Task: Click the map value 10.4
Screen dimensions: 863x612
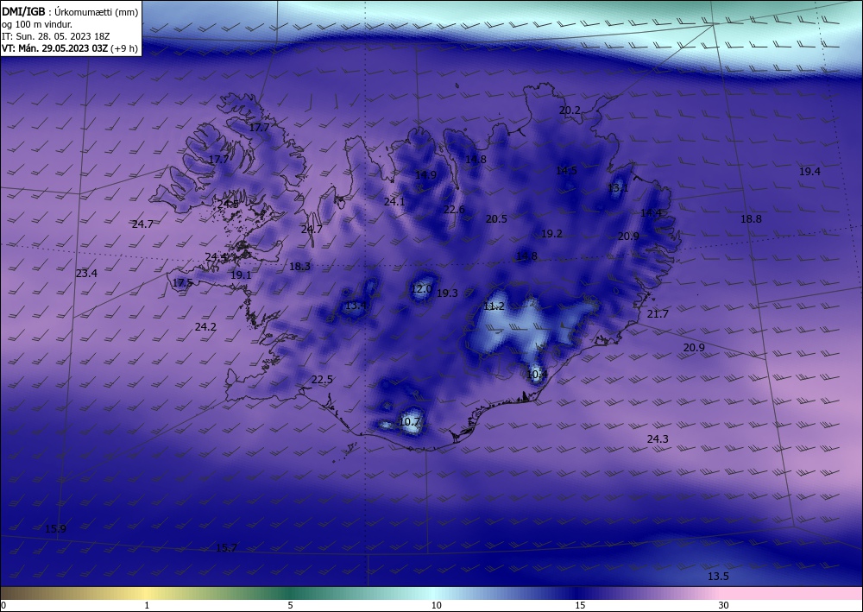Action: (x=537, y=375)
